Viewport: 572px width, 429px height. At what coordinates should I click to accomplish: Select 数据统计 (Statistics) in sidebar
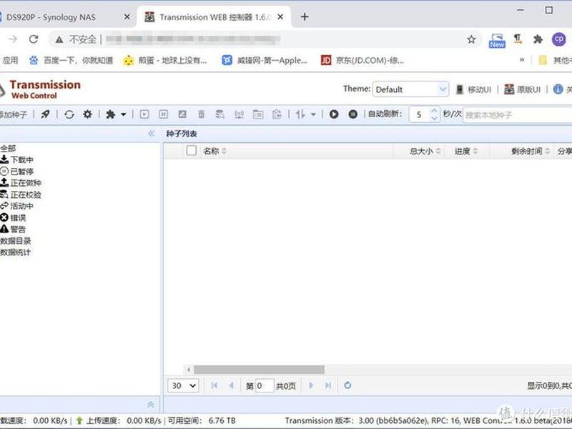click(x=15, y=252)
